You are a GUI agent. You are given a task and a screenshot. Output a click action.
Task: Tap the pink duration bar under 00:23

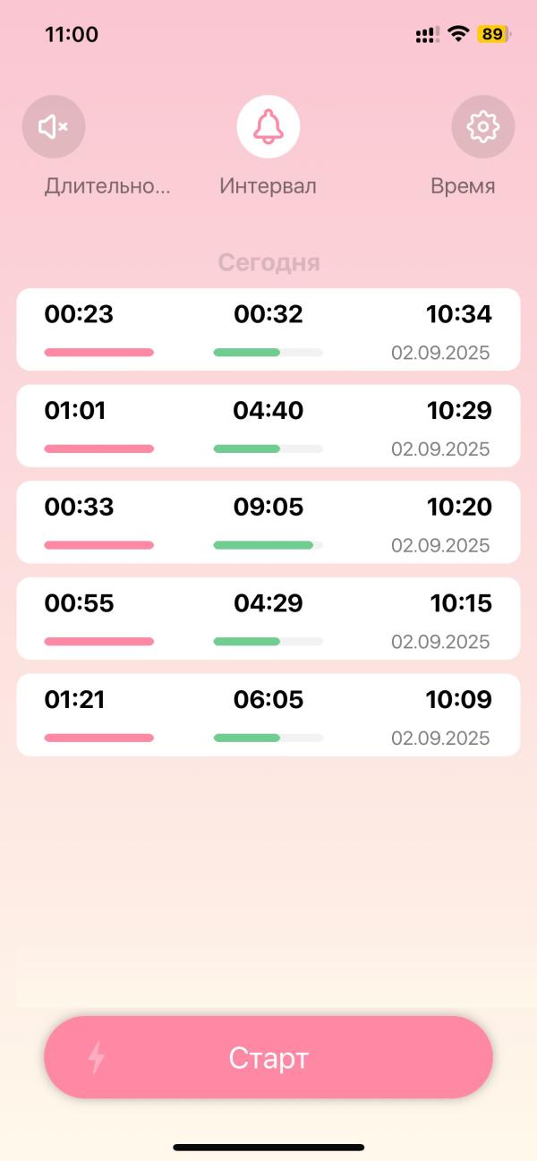[98, 353]
